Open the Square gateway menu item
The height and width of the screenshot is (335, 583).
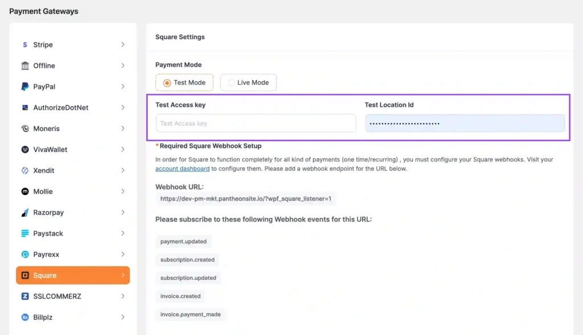pyautogui.click(x=73, y=276)
